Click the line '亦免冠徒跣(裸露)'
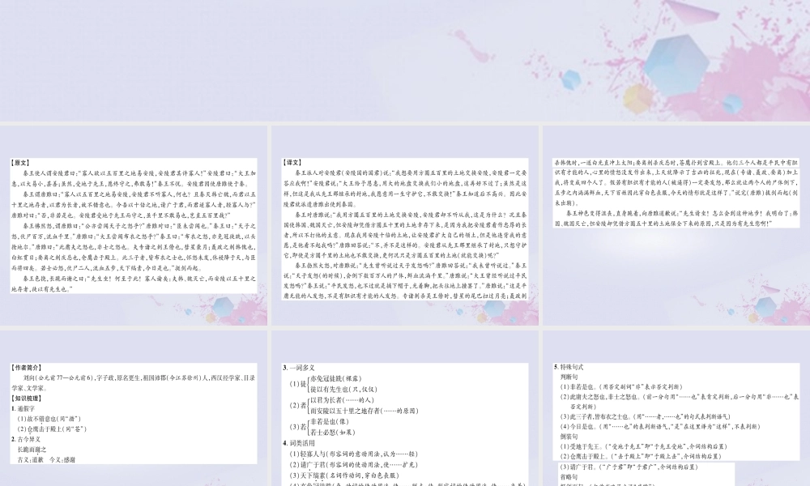 point(336,378)
